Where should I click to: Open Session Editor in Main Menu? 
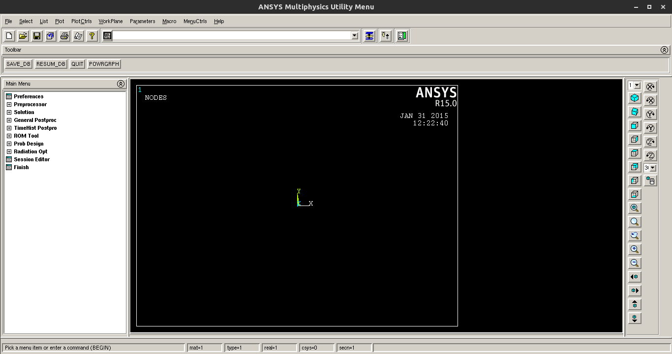point(31,159)
